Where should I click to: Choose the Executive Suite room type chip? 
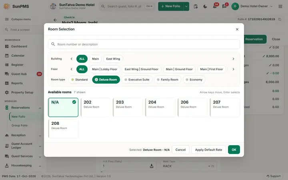point(137,80)
